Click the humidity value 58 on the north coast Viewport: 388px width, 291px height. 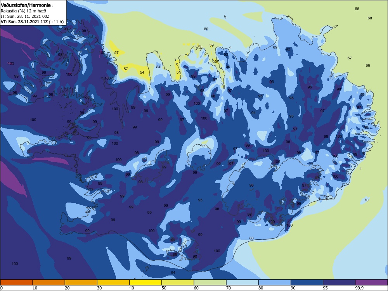tap(200, 47)
